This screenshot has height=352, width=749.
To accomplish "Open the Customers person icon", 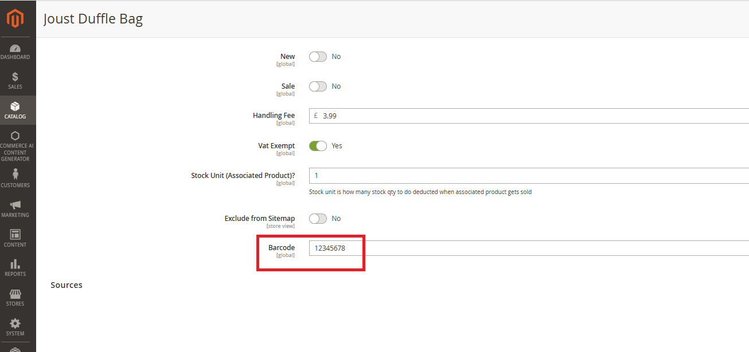I will (15, 175).
